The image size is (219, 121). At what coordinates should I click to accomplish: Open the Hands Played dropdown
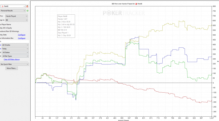[x=17, y=16]
